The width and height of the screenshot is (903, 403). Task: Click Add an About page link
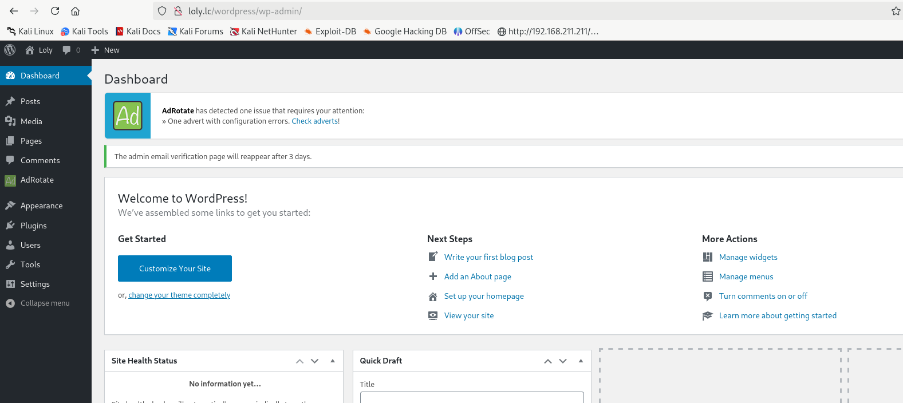tap(478, 276)
